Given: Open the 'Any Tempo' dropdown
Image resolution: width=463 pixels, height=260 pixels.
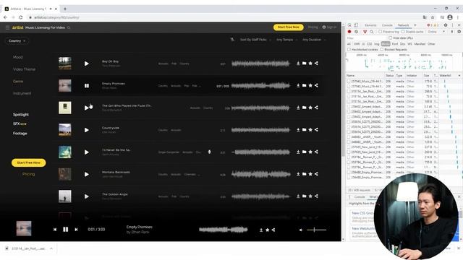Looking at the screenshot, I should [286, 40].
